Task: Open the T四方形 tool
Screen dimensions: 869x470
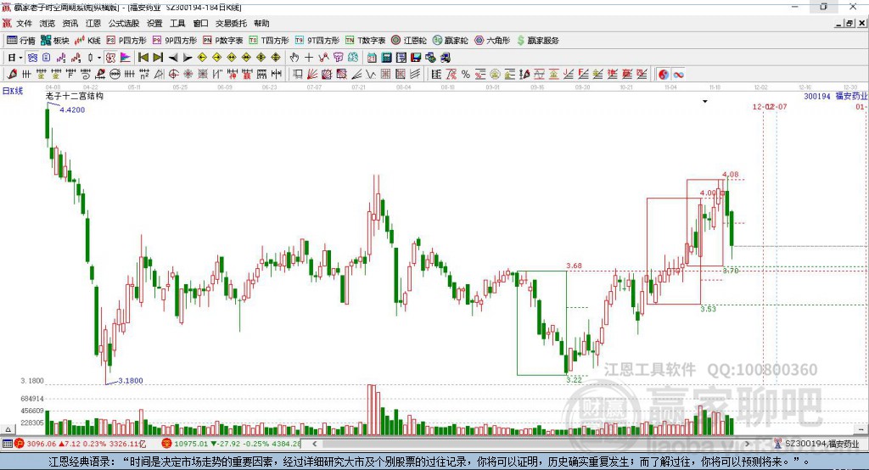Action: (x=269, y=41)
